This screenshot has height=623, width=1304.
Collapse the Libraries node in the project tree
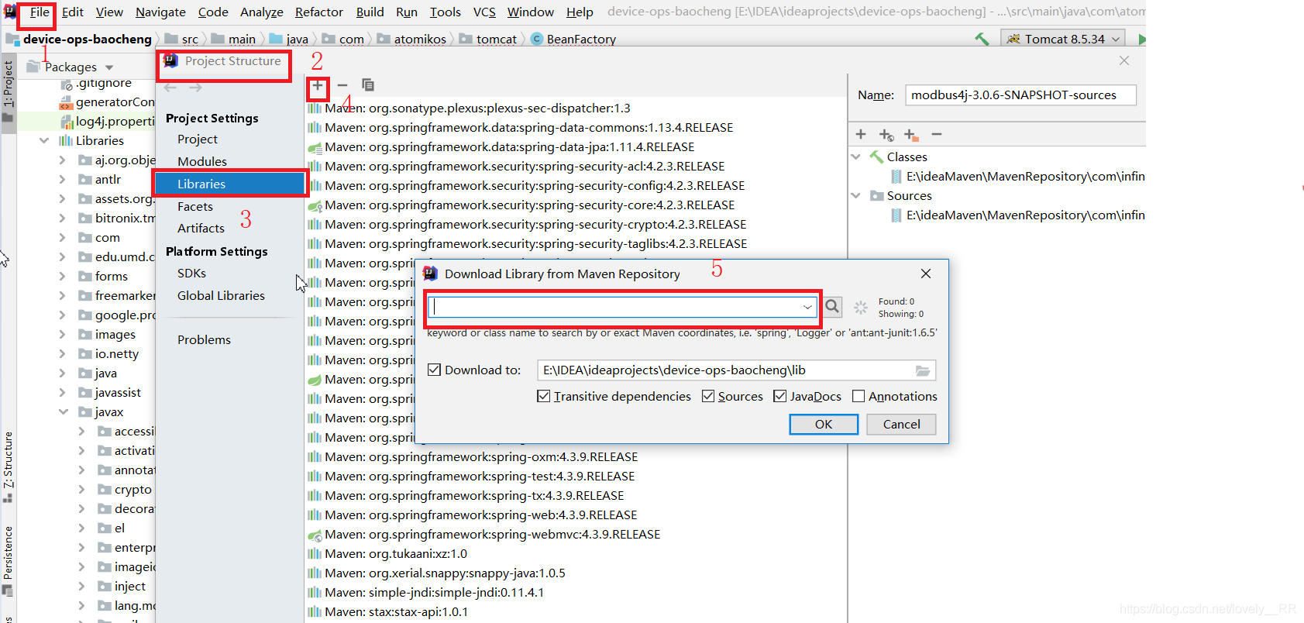[44, 140]
